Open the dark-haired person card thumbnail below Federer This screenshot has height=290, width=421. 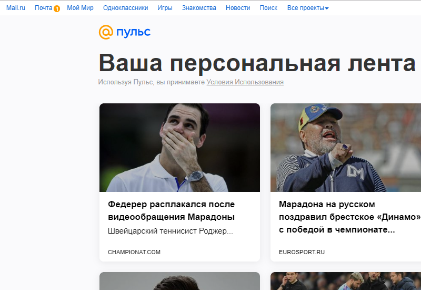click(x=179, y=281)
